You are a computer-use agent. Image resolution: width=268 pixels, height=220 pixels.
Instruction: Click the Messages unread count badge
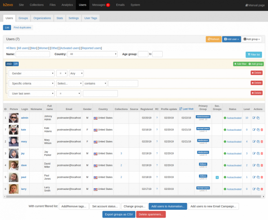108,5
